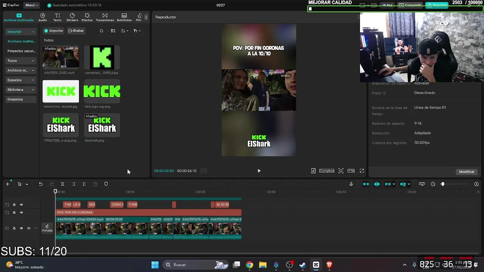Viewport: 484px width, 272px height.
Task: Search the media library with the magnifier icon
Action: coord(101,31)
